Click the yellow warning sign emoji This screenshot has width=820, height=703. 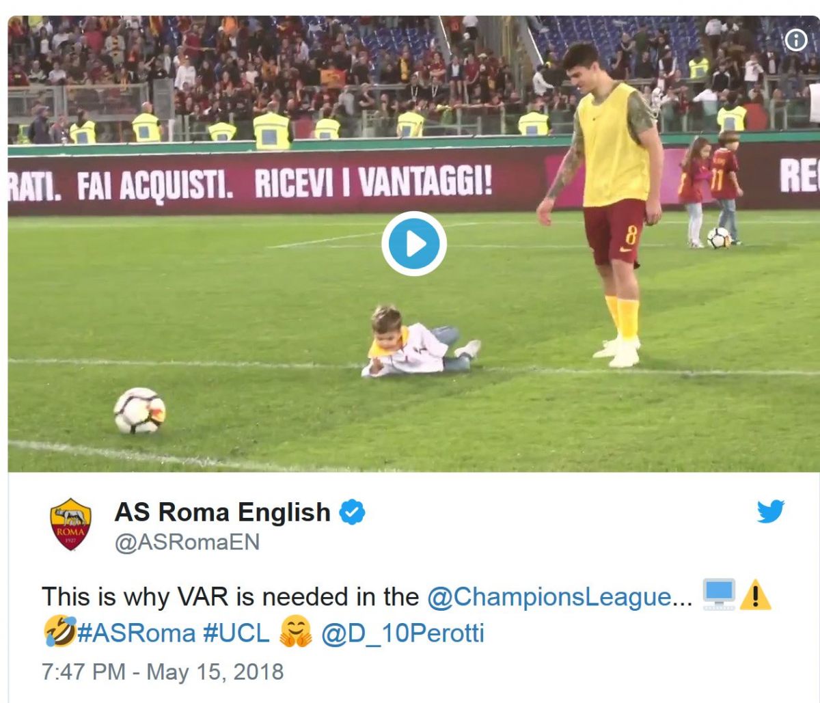tap(755, 595)
